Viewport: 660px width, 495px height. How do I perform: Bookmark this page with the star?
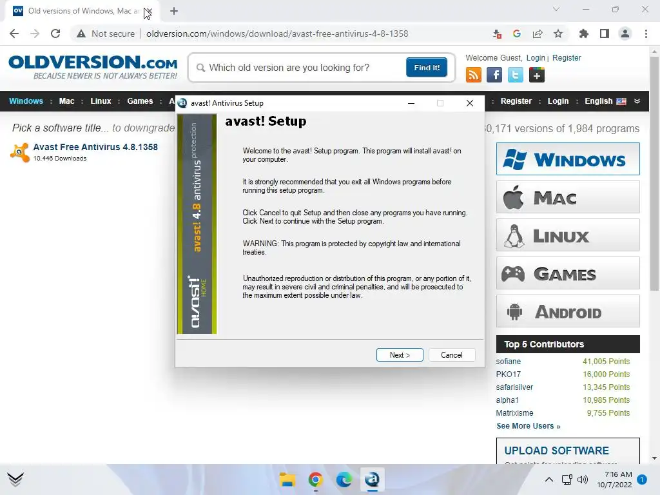[558, 34]
